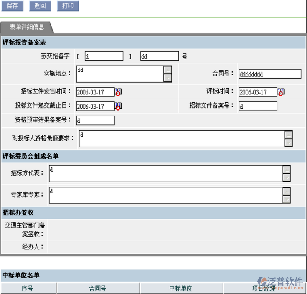Open calendar for 招标文件发售时间 date

click(x=118, y=92)
